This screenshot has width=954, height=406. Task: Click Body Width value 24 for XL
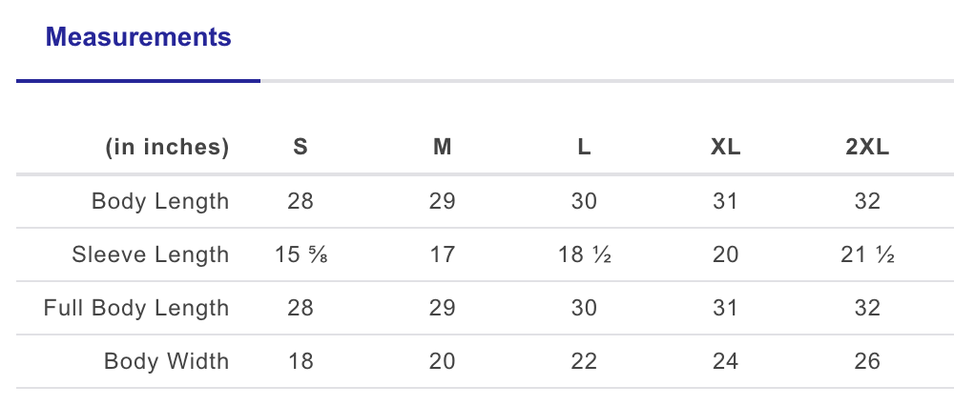[x=725, y=361]
